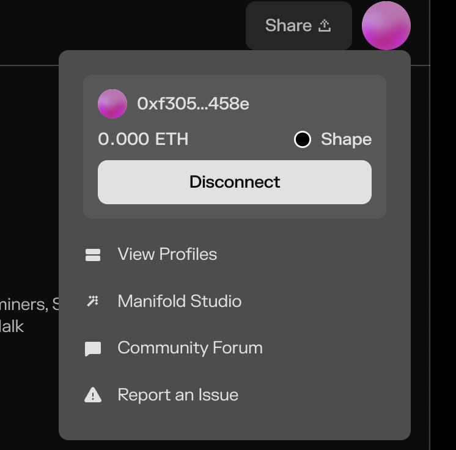
Task: Click the Report an Issue warning triangle icon
Action: pyautogui.click(x=93, y=395)
